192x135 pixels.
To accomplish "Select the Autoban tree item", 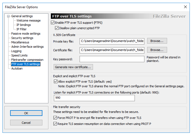I will (17, 68).
